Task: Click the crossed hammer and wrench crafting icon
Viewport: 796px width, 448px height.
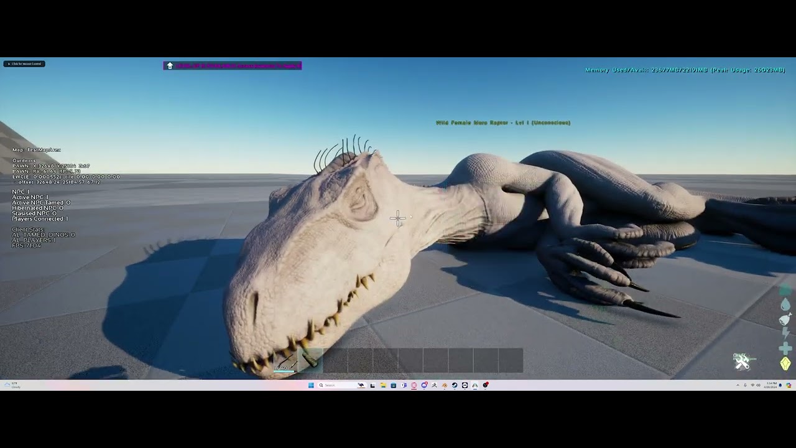Action: pos(741,362)
